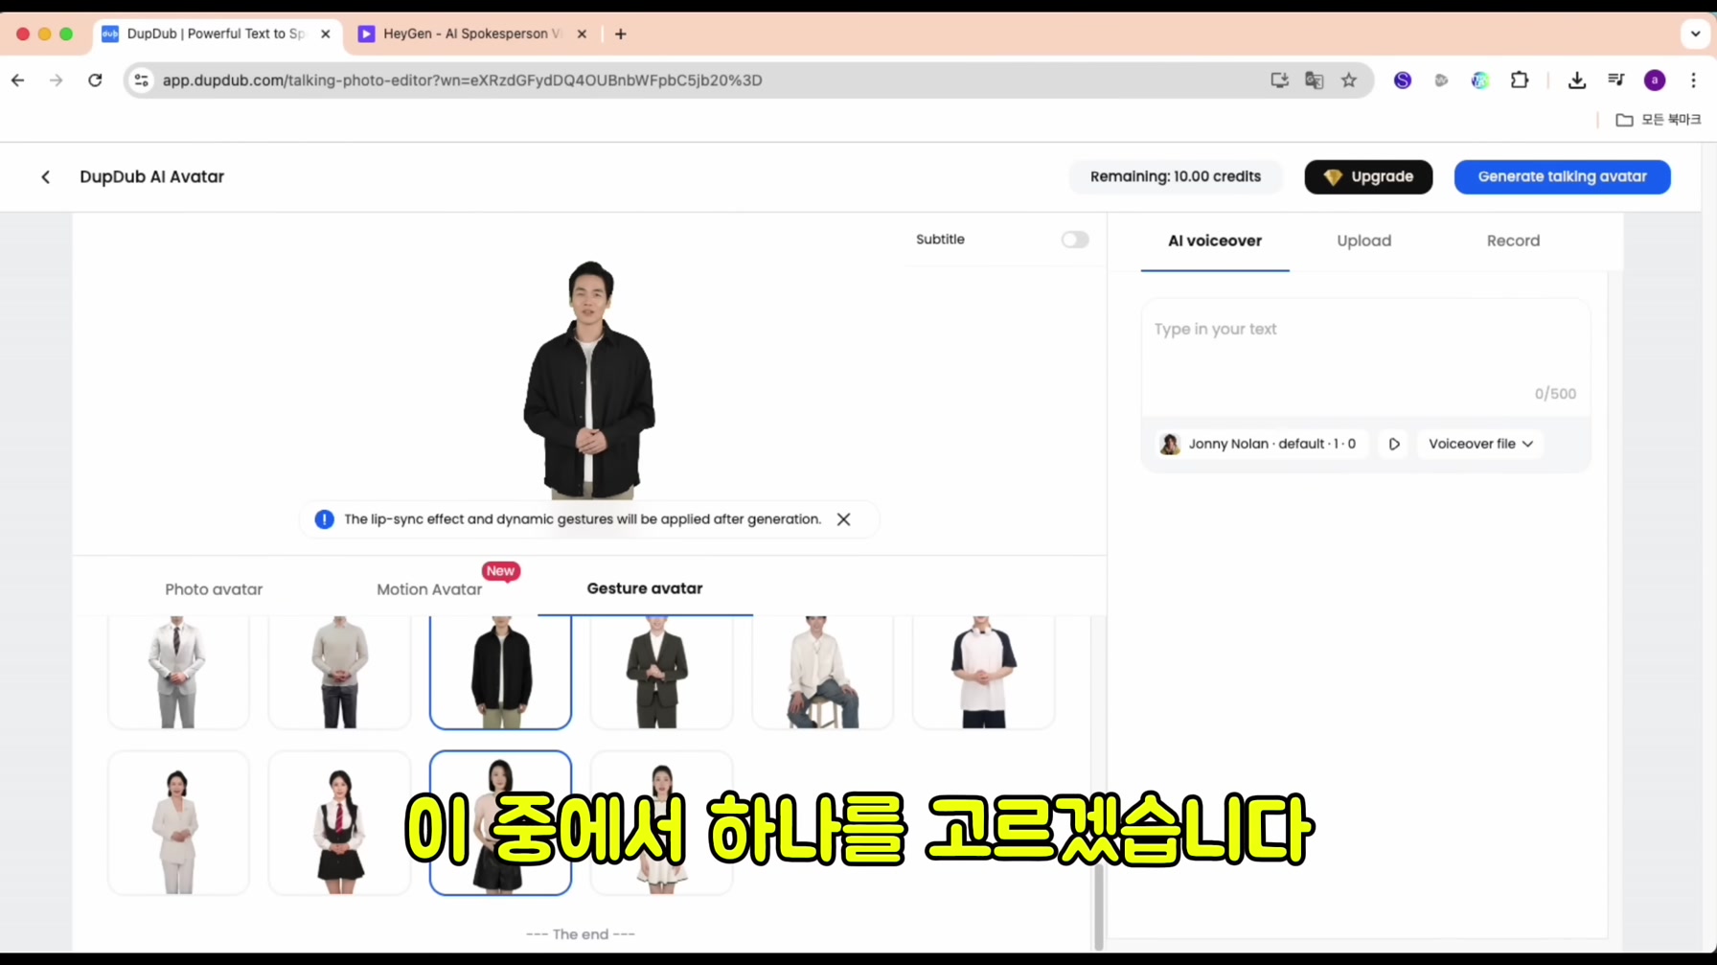Open the Photo avatar tab
Viewport: 1717px width, 965px height.
[214, 589]
